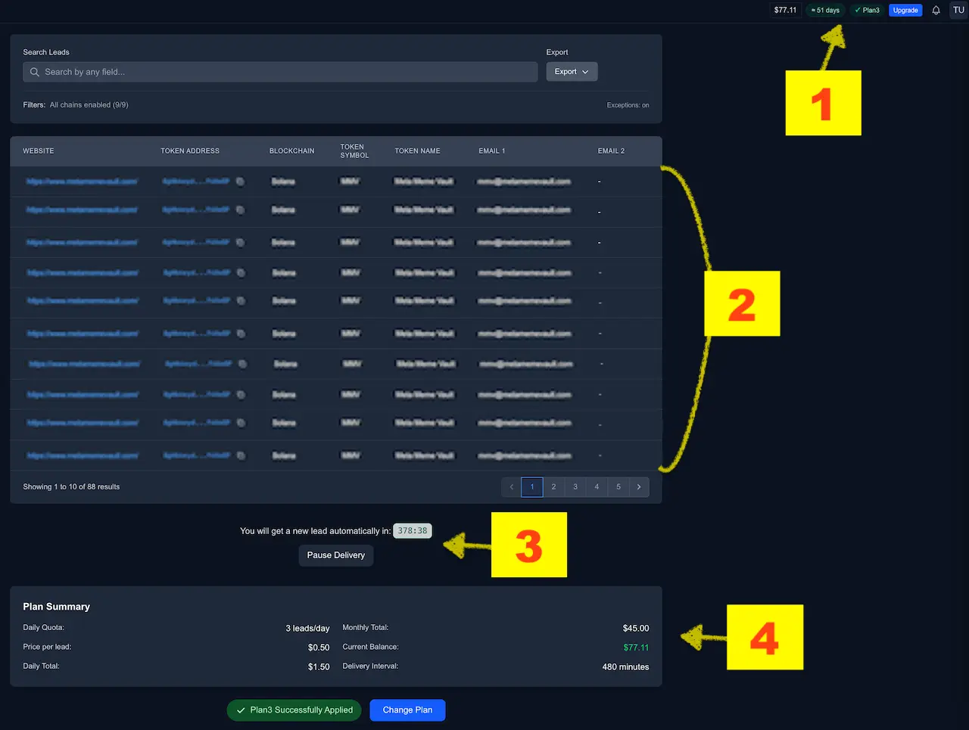The width and height of the screenshot is (969, 730).
Task: Copy the token address in the first row
Action: [x=241, y=182]
